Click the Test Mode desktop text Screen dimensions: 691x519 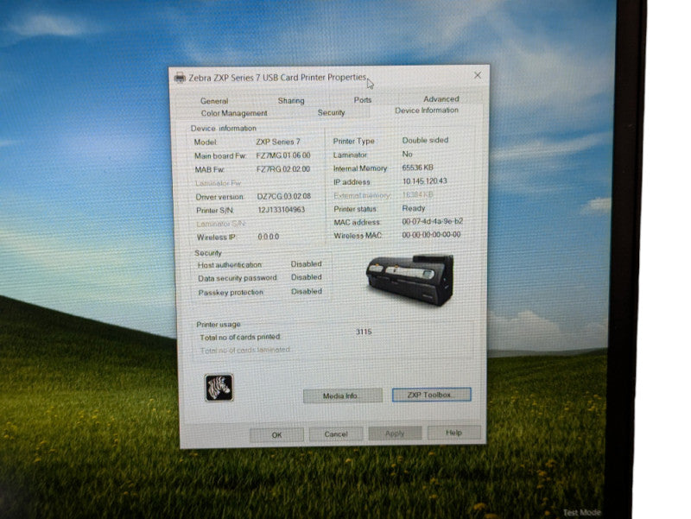581,512
